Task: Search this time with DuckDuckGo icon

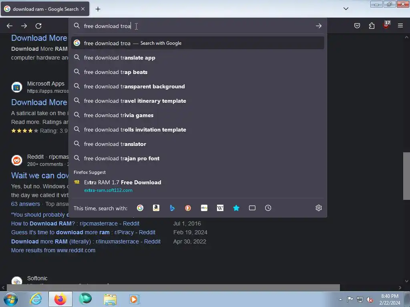Action: 188,208
